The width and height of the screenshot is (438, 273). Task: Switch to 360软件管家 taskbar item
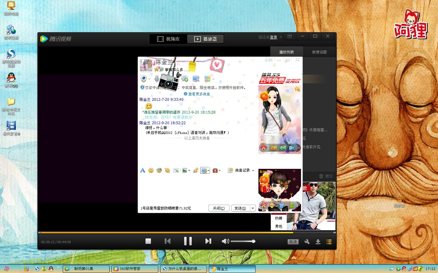pos(135,269)
